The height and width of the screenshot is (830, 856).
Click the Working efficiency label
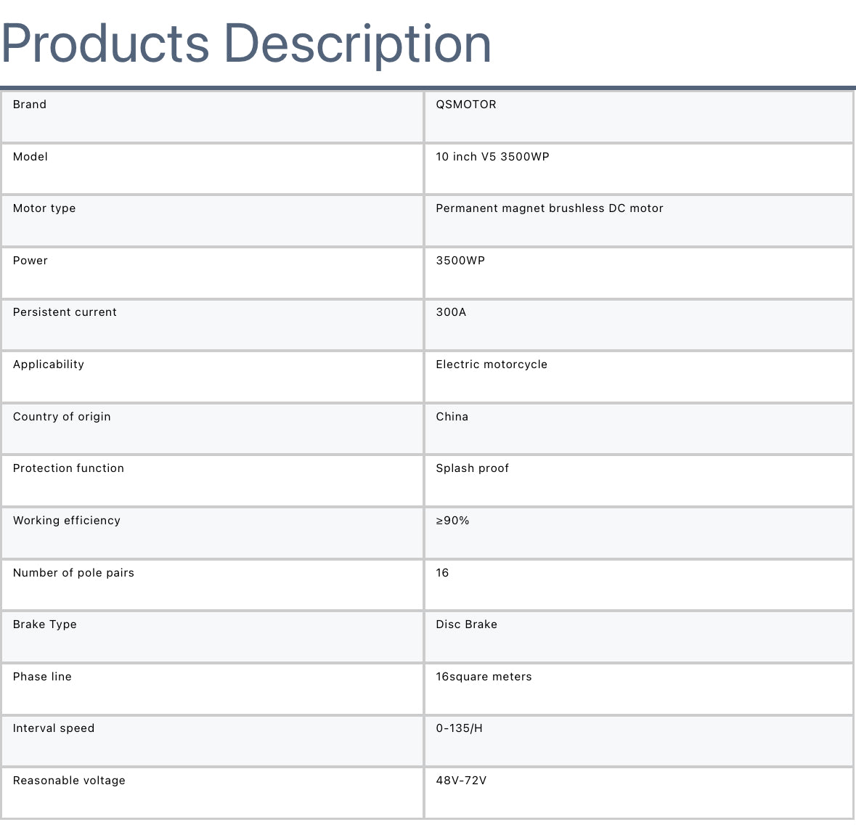[x=67, y=521]
